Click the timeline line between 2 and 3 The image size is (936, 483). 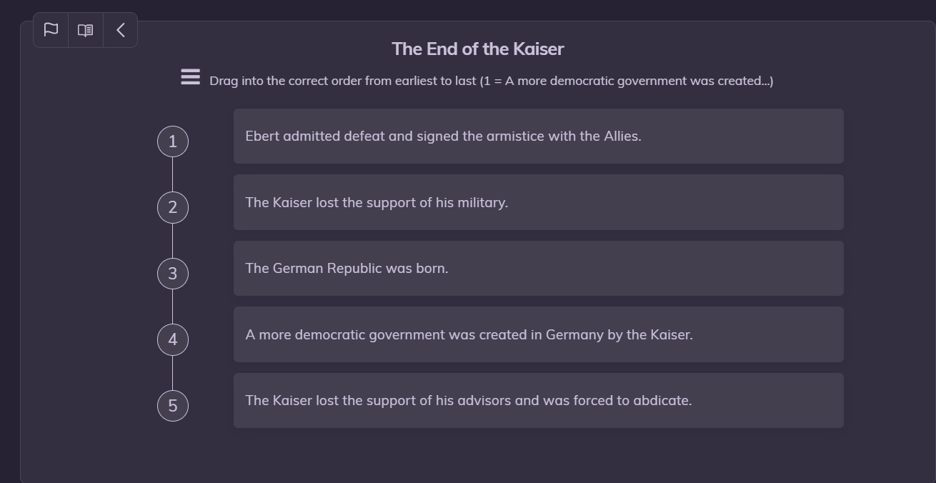173,241
